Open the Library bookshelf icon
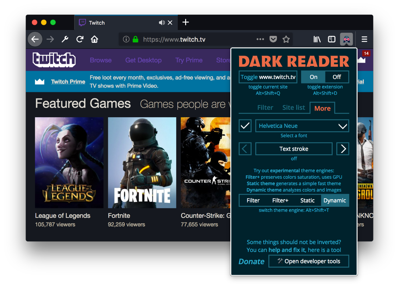The image size is (399, 286). [x=317, y=39]
